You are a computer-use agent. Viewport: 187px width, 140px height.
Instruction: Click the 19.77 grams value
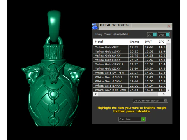coord(134,77)
